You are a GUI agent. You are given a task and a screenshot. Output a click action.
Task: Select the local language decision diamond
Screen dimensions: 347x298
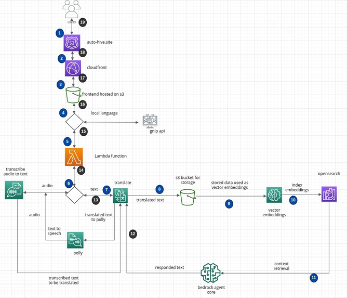(74, 122)
